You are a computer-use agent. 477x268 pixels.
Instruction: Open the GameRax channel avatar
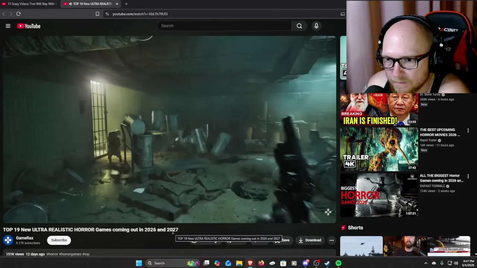point(8,240)
